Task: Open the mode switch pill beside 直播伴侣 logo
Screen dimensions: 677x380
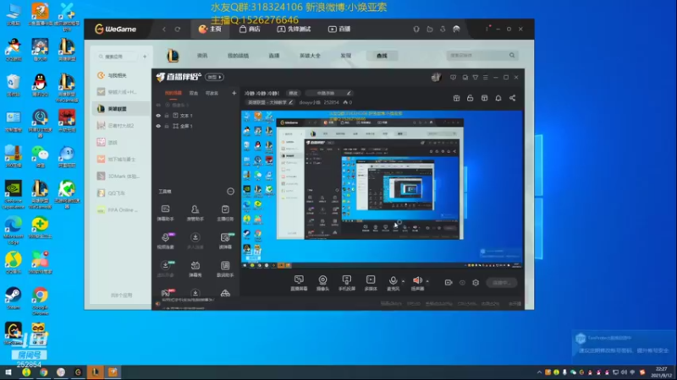Action: (214, 77)
